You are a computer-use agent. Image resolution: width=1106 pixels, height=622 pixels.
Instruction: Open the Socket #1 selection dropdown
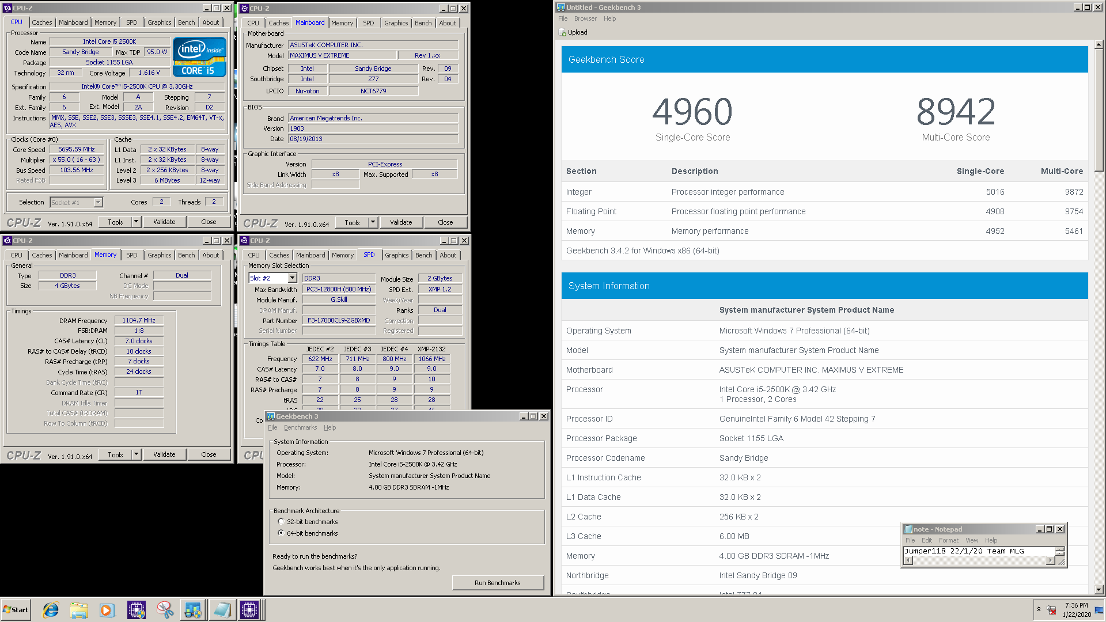[98, 202]
